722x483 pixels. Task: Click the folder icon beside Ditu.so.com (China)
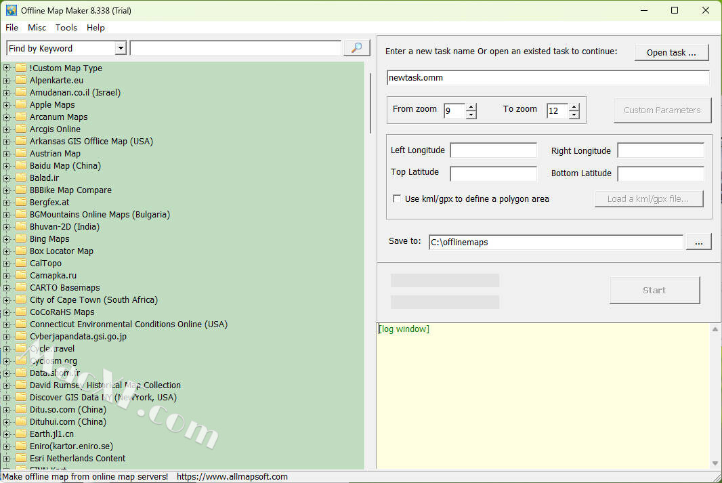[21, 409]
